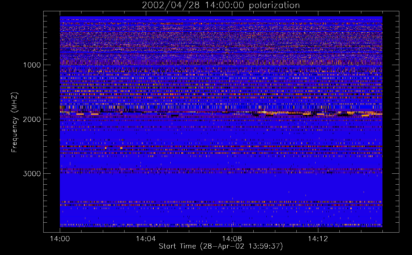This screenshot has height=255, width=412.
Task: Click the 14:12 time axis label
Action: (318, 239)
